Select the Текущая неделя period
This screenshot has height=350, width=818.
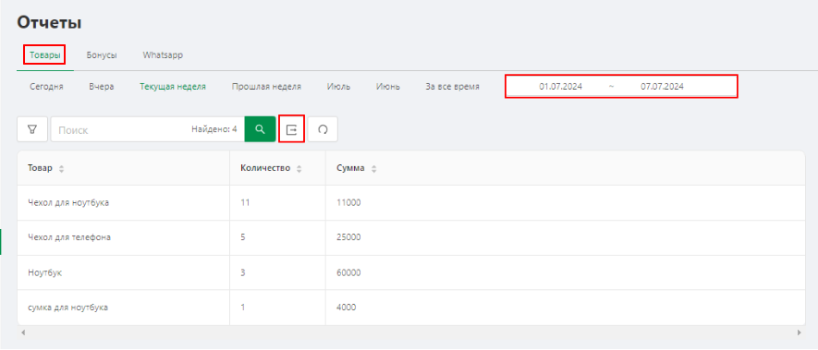[x=173, y=87]
